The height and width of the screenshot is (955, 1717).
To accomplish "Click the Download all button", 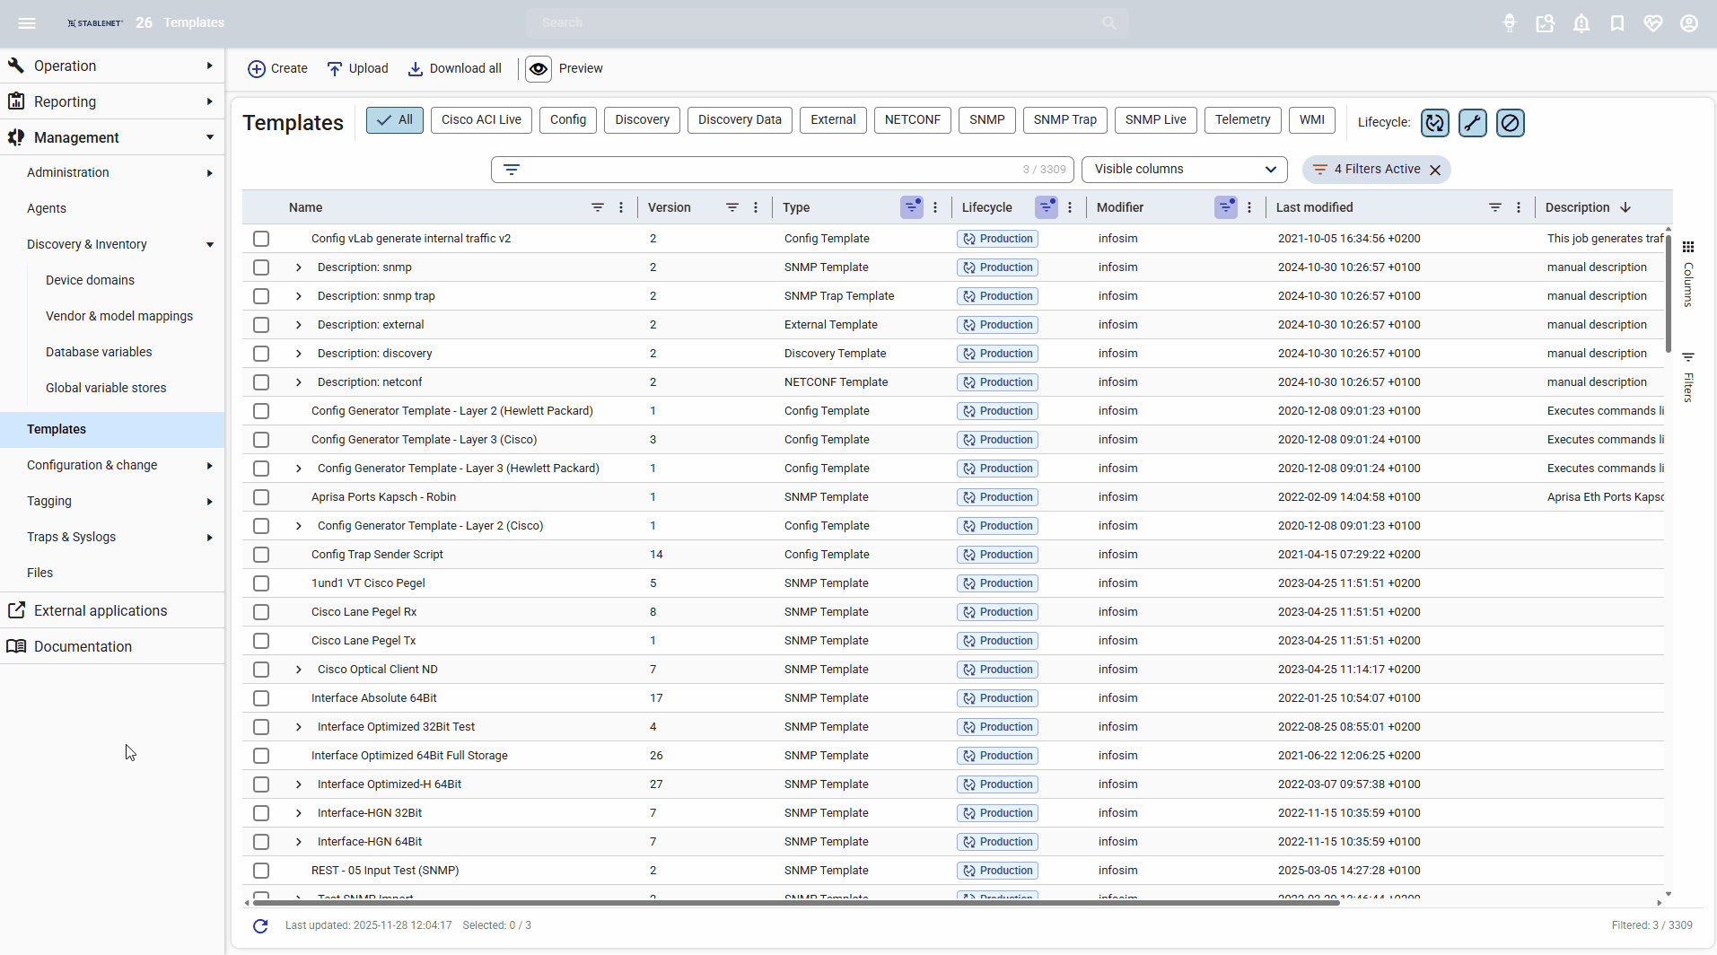I will (455, 69).
